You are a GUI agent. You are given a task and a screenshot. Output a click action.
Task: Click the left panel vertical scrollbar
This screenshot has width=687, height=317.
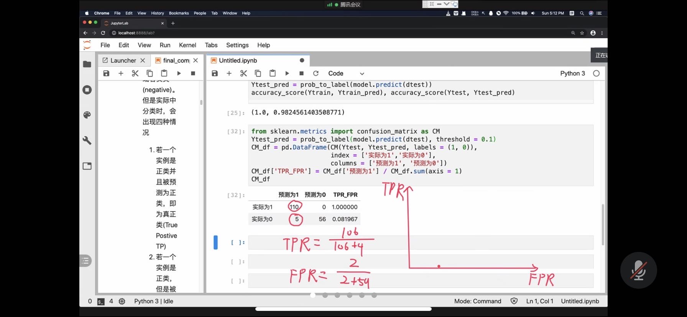201,103
